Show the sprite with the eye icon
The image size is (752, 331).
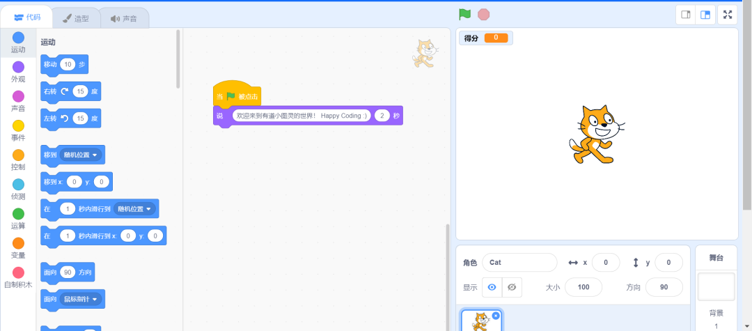coord(492,287)
